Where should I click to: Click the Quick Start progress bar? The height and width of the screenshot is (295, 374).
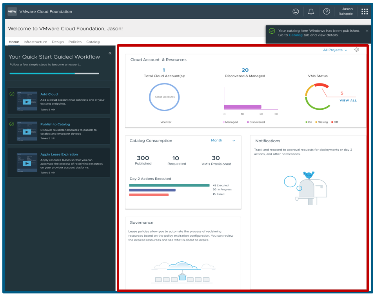coord(55,73)
